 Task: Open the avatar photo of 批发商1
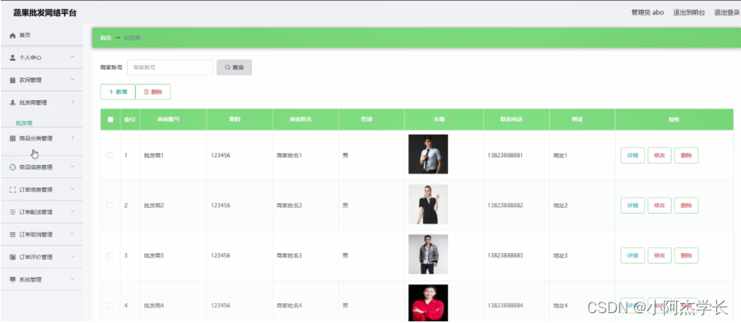(428, 155)
